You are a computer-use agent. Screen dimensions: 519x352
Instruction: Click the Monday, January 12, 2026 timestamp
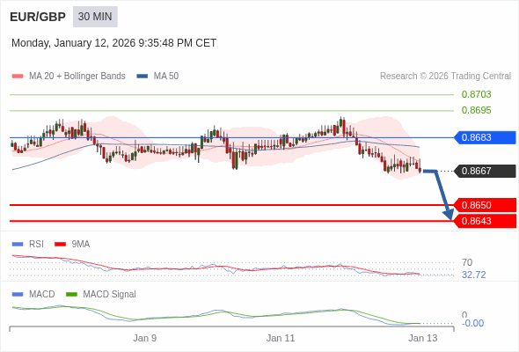click(x=113, y=43)
